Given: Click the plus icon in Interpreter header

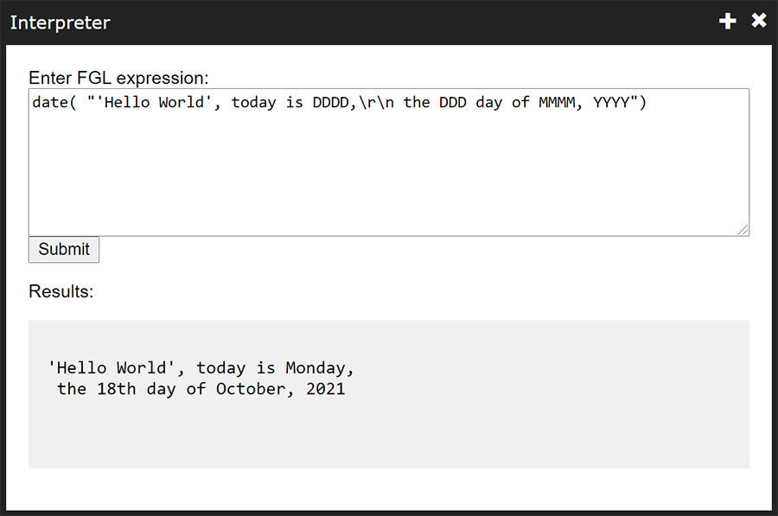Looking at the screenshot, I should (727, 22).
